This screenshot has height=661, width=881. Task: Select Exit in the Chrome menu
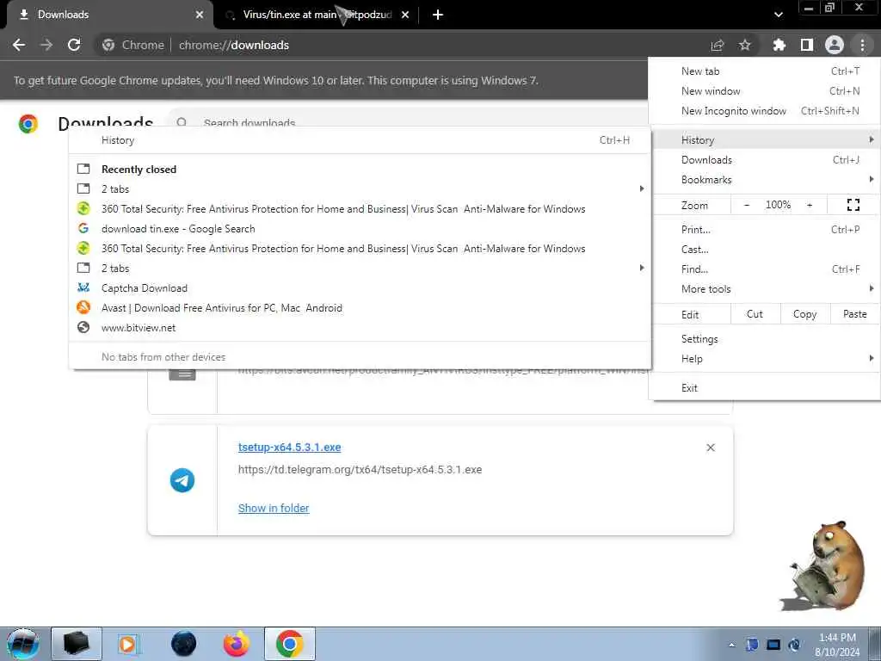[764, 388]
